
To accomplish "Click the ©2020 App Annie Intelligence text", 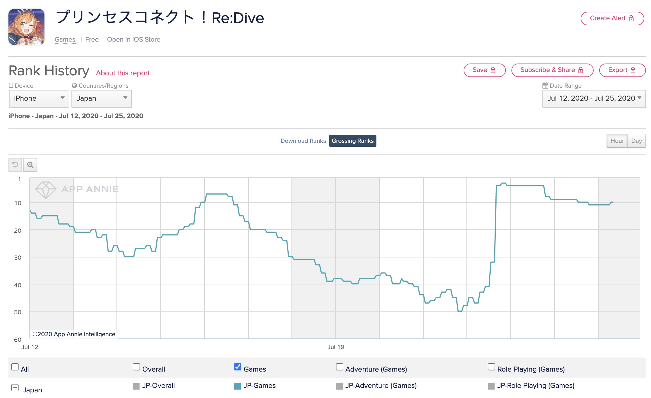I will click(74, 334).
